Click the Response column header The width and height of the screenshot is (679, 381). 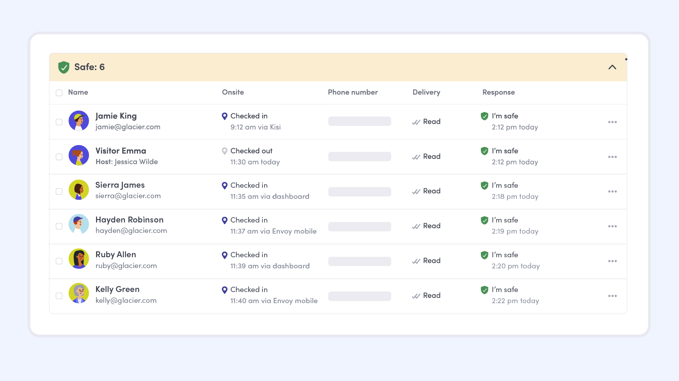point(498,92)
